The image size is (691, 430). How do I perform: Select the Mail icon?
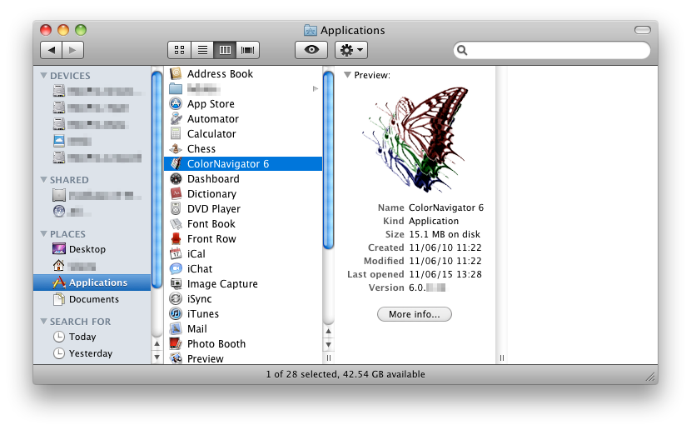(x=176, y=328)
